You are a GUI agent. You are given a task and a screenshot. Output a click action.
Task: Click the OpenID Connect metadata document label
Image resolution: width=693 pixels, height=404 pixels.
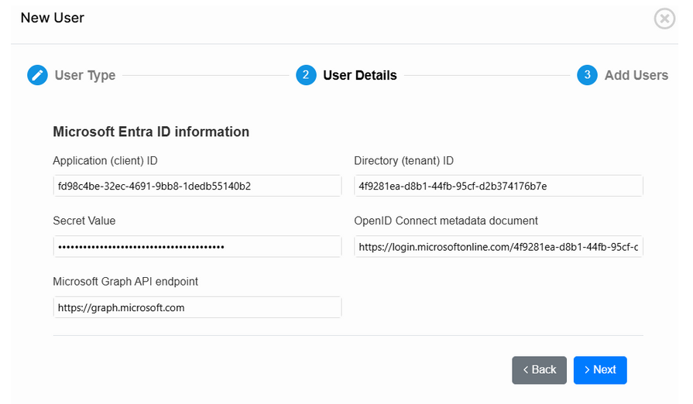pos(446,221)
